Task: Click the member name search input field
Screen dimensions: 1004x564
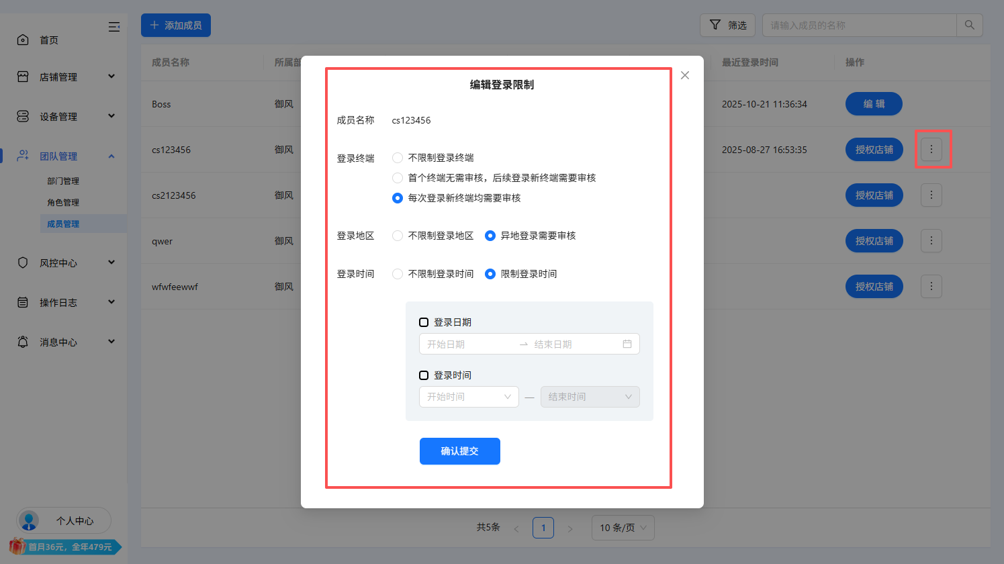Action: (x=860, y=25)
